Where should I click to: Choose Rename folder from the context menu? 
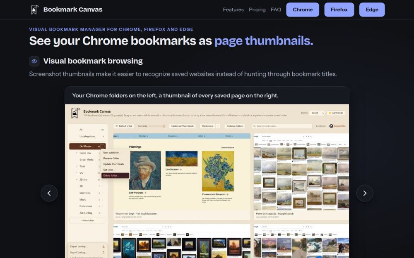(x=116, y=159)
